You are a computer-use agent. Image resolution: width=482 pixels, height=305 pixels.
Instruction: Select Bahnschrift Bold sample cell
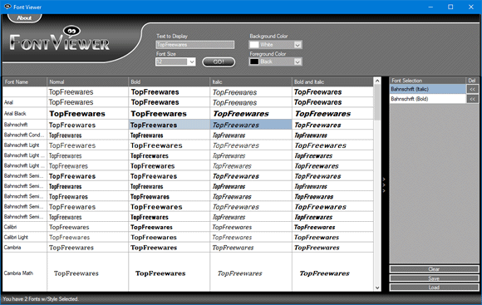coord(169,125)
